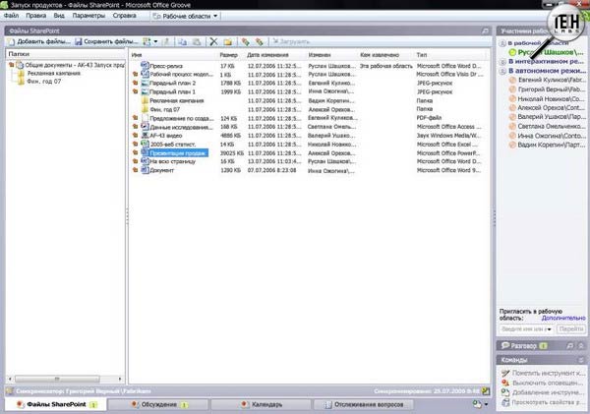
Task: Open the Вид menu
Action: point(59,16)
